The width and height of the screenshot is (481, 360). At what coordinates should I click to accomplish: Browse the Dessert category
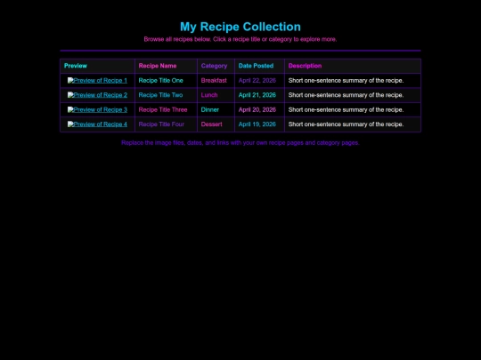pos(212,124)
